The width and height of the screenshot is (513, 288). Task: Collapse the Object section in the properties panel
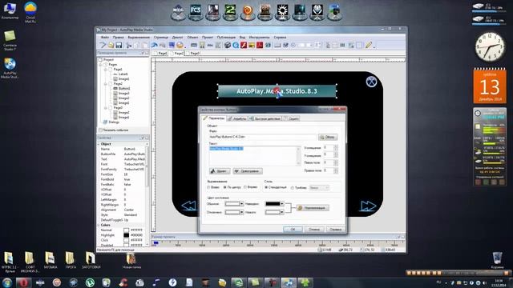[99, 144]
